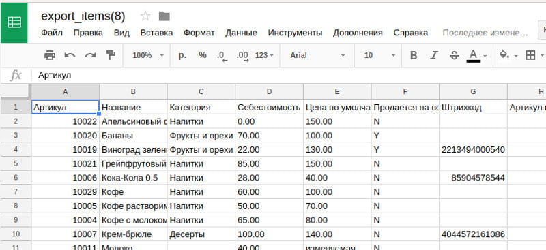
Task: Decrease decimal places
Action: tap(222, 56)
